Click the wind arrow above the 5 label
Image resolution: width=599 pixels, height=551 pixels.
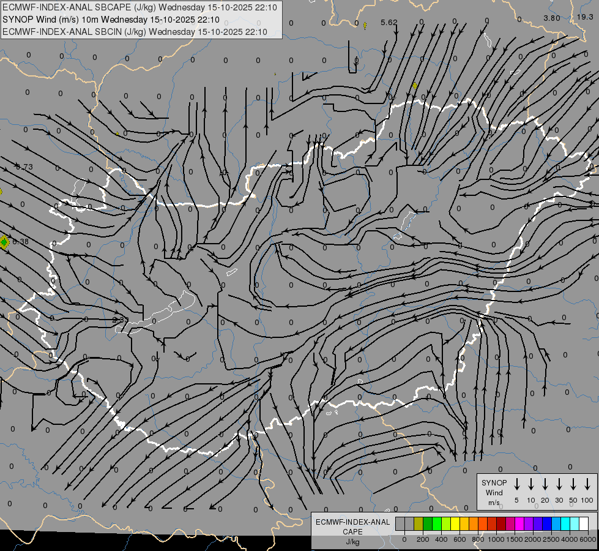click(516, 484)
